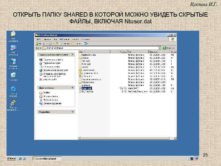Click the Forward arrow in Explorer toolbar
This screenshot has width=221, height=166.
[50, 44]
